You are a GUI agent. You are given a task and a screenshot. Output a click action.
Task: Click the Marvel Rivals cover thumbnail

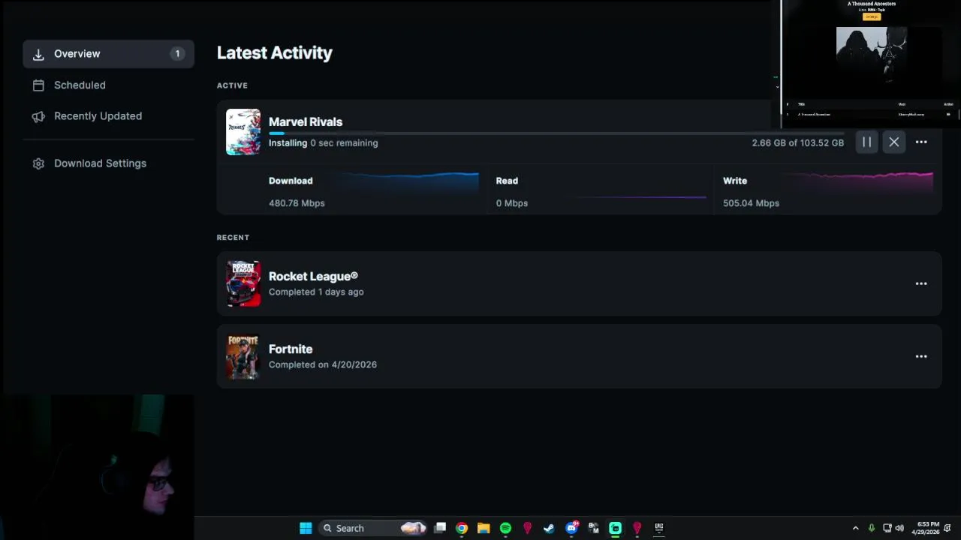(x=243, y=132)
